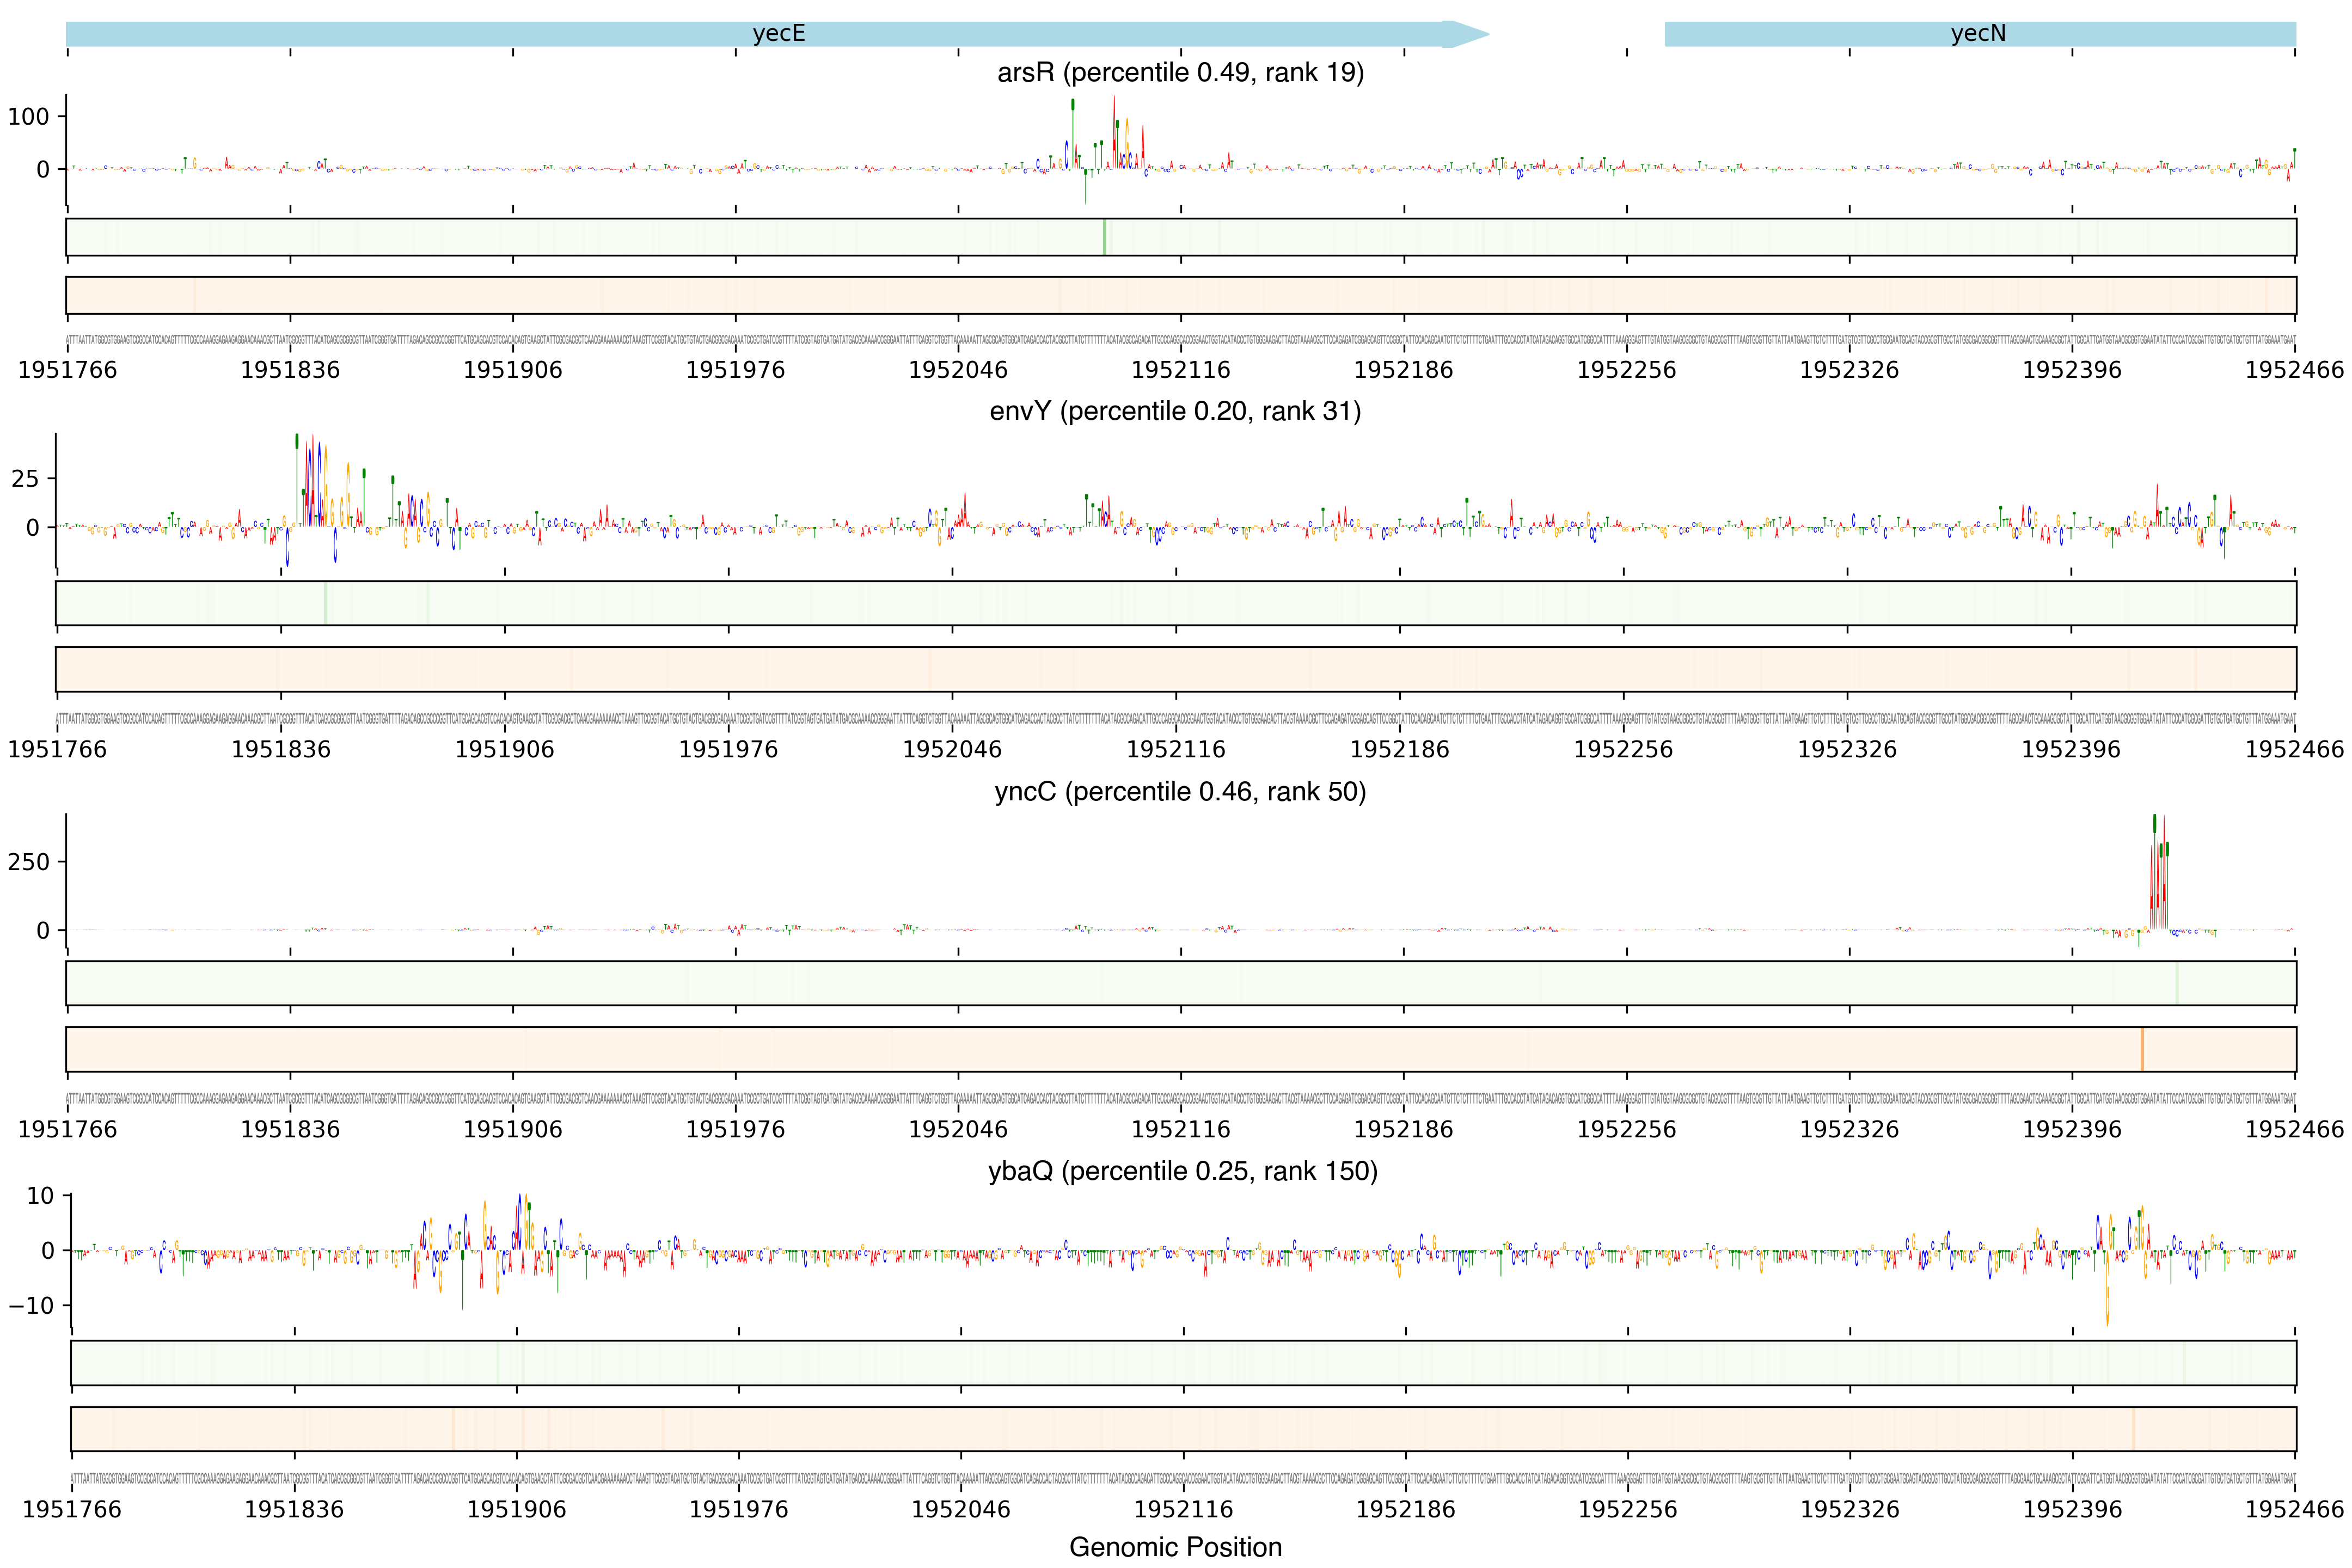Click the Genomic Position axis label
The image size is (2352, 1568).
click(1175, 1546)
